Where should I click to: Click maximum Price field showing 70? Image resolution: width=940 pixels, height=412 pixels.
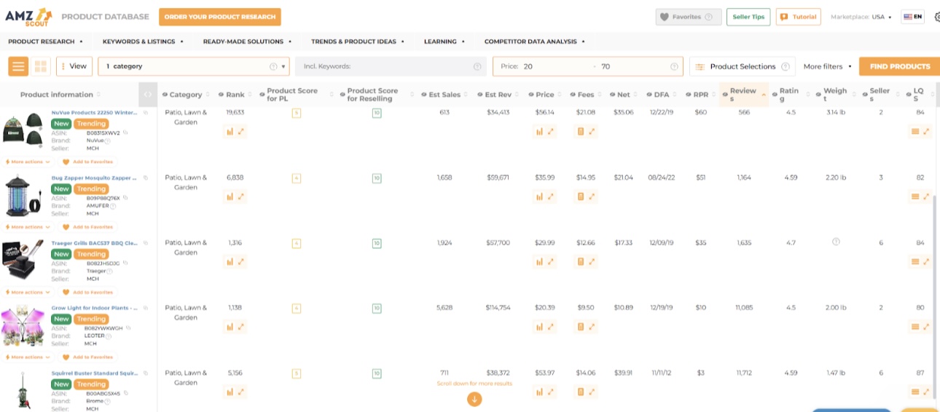tap(632, 66)
